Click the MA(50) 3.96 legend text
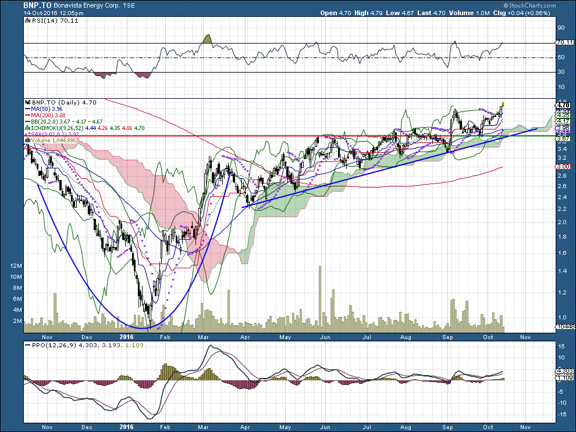 pos(47,109)
